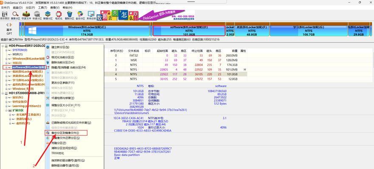374x169 pixels.
Task: Expand the 分区(3) tree node
Action: coord(6,63)
